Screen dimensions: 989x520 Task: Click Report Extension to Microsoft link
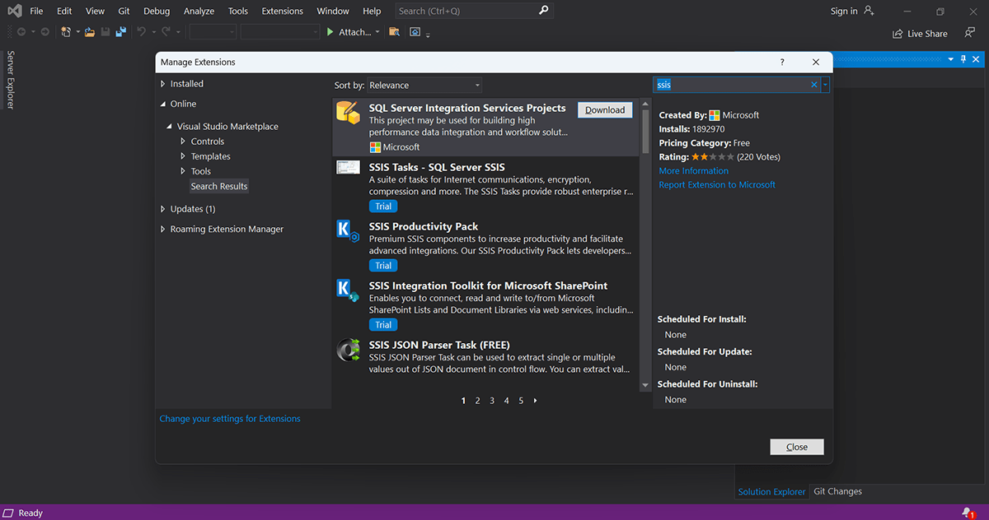tap(717, 185)
